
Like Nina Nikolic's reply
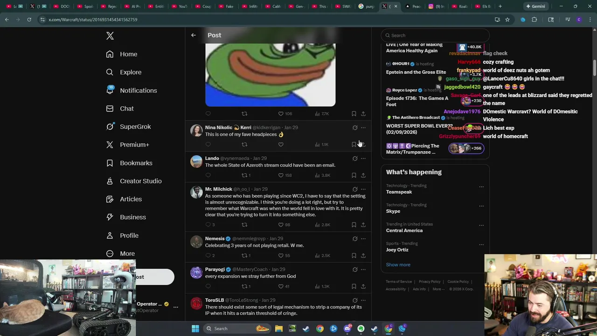click(281, 145)
